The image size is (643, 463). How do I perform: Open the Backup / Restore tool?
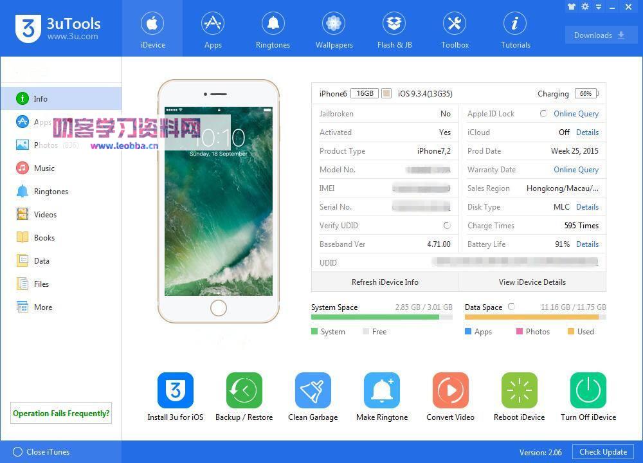(244, 390)
